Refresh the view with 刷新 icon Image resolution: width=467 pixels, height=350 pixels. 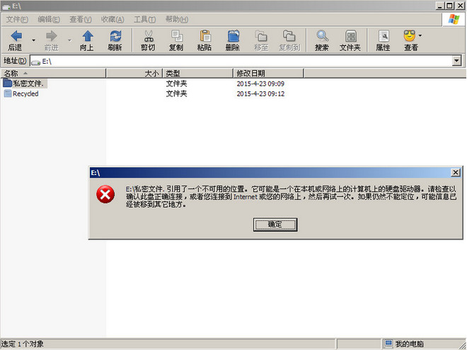[x=115, y=36]
